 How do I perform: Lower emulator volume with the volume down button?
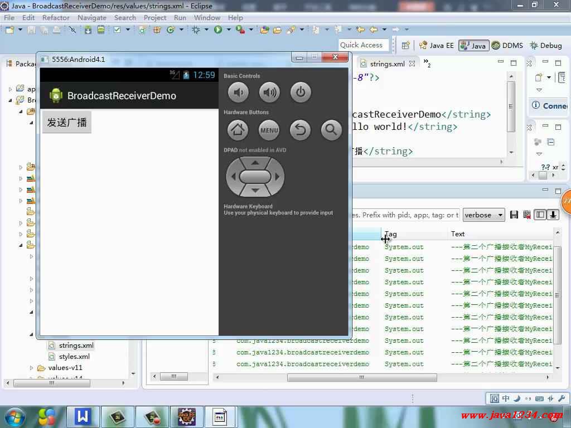pyautogui.click(x=238, y=93)
